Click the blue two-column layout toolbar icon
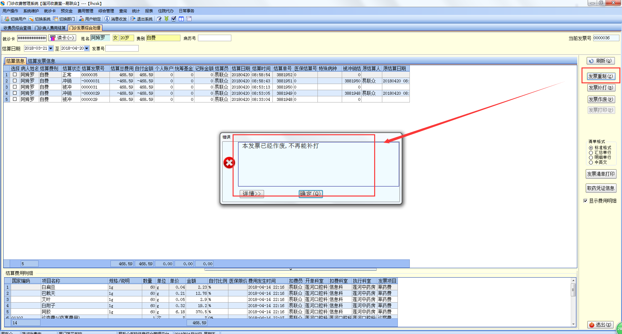Screen dimensions: 622x334 [x=181, y=19]
